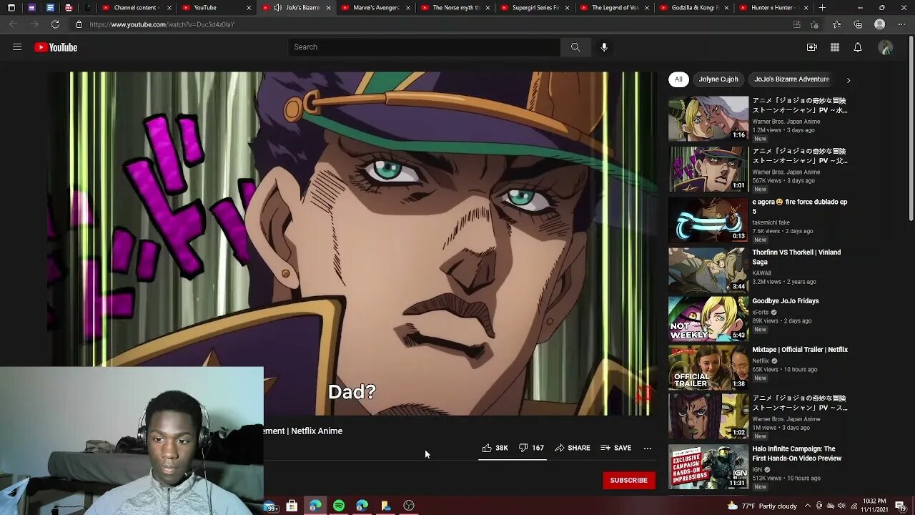Screen dimensions: 915x515
Task: Switch to the 'Godzilla & Kong' tab
Action: (x=692, y=8)
